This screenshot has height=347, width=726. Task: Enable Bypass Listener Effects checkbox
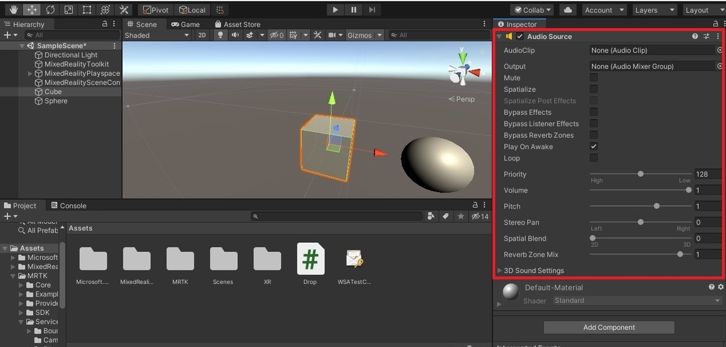pos(594,124)
